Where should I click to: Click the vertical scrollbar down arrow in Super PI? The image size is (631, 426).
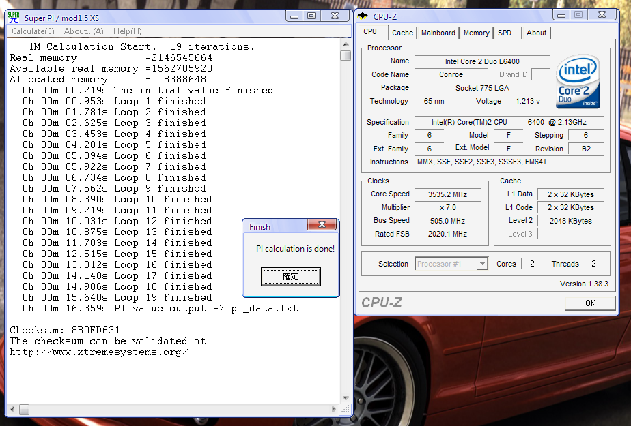(346, 398)
